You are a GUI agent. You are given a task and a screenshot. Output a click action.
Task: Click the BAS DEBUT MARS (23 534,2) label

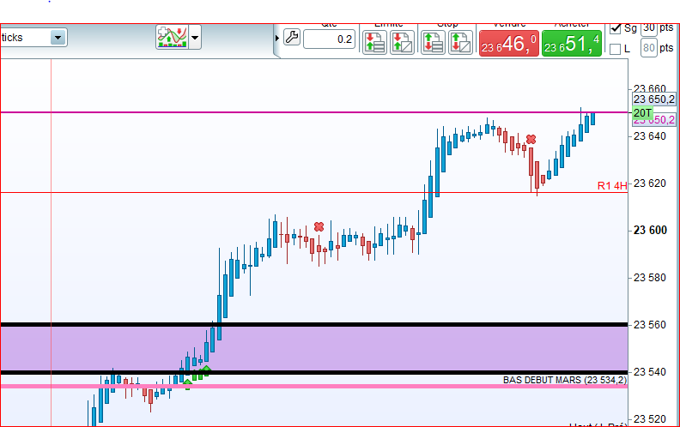point(565,380)
